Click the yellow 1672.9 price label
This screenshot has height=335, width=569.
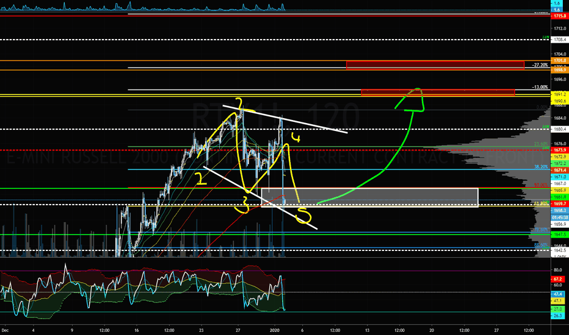(560, 157)
